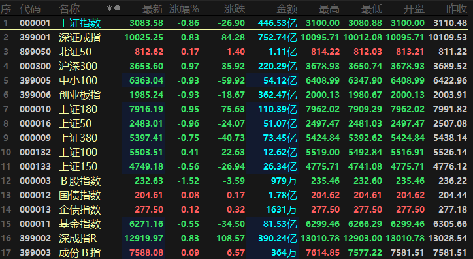Click percent change 0.17 for 北证50
This screenshot has width=473, height=259.
click(x=190, y=52)
